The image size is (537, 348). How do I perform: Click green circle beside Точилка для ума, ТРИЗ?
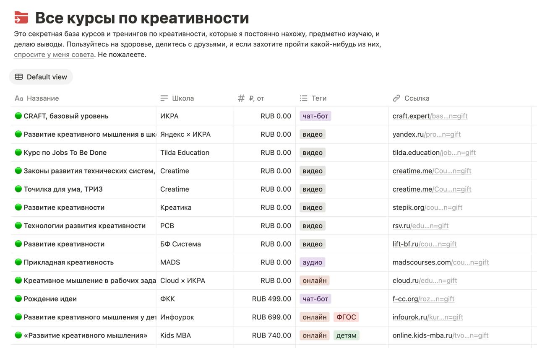[18, 189]
